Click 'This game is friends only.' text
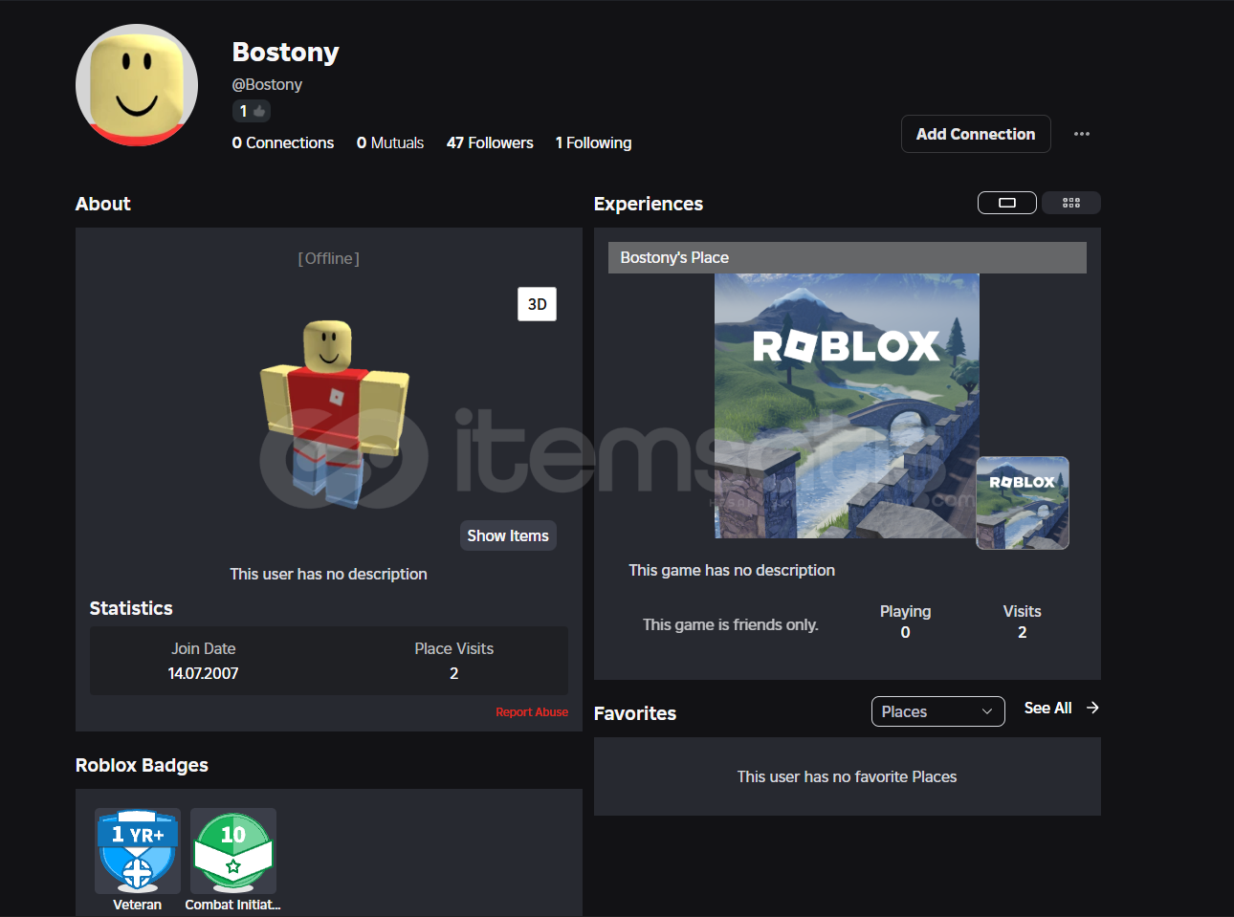Image resolution: width=1234 pixels, height=917 pixels. point(731,624)
